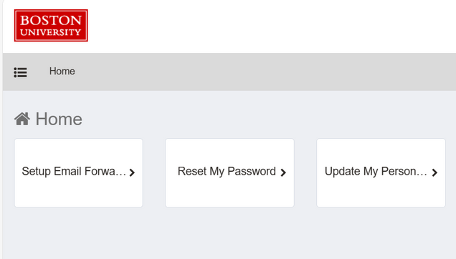Open the list menu icon in navigation bar

tap(20, 72)
